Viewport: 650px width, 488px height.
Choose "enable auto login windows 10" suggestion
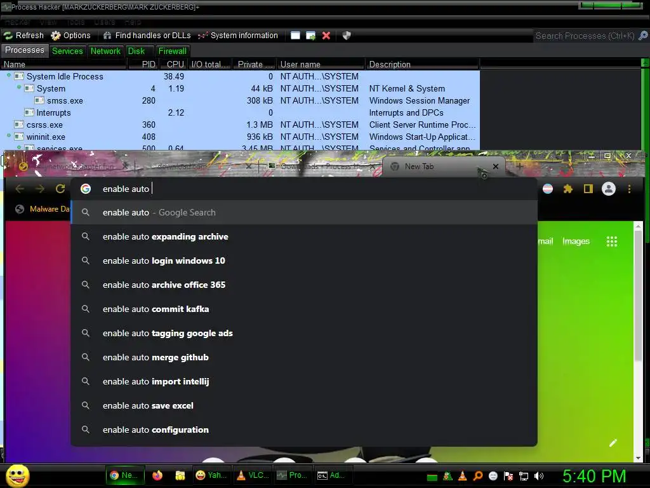click(x=304, y=261)
